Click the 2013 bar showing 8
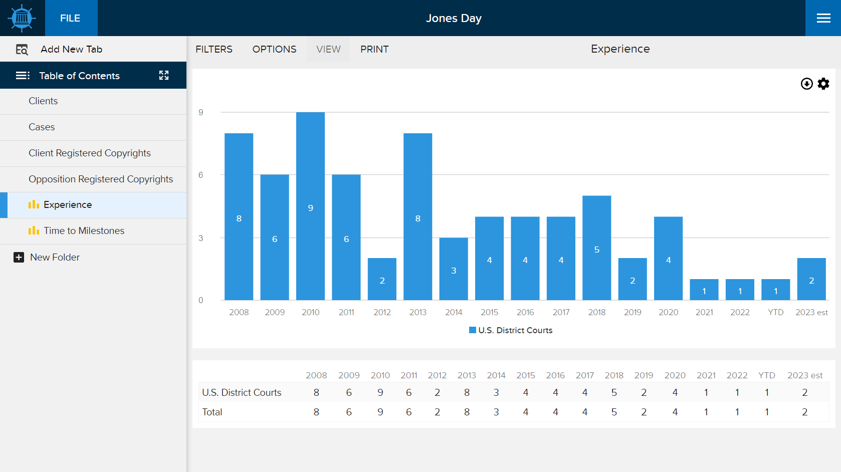Viewport: 841px width, 472px height. click(417, 216)
